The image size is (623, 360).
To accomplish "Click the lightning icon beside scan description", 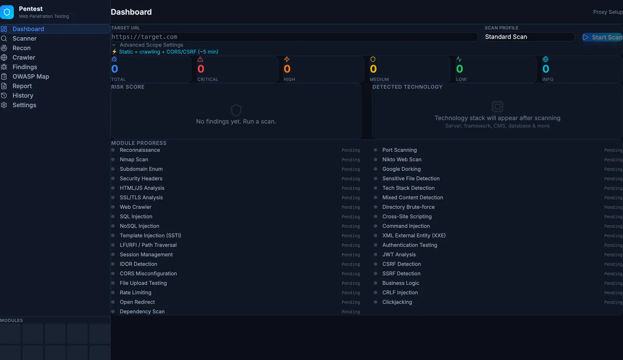I will click(114, 52).
